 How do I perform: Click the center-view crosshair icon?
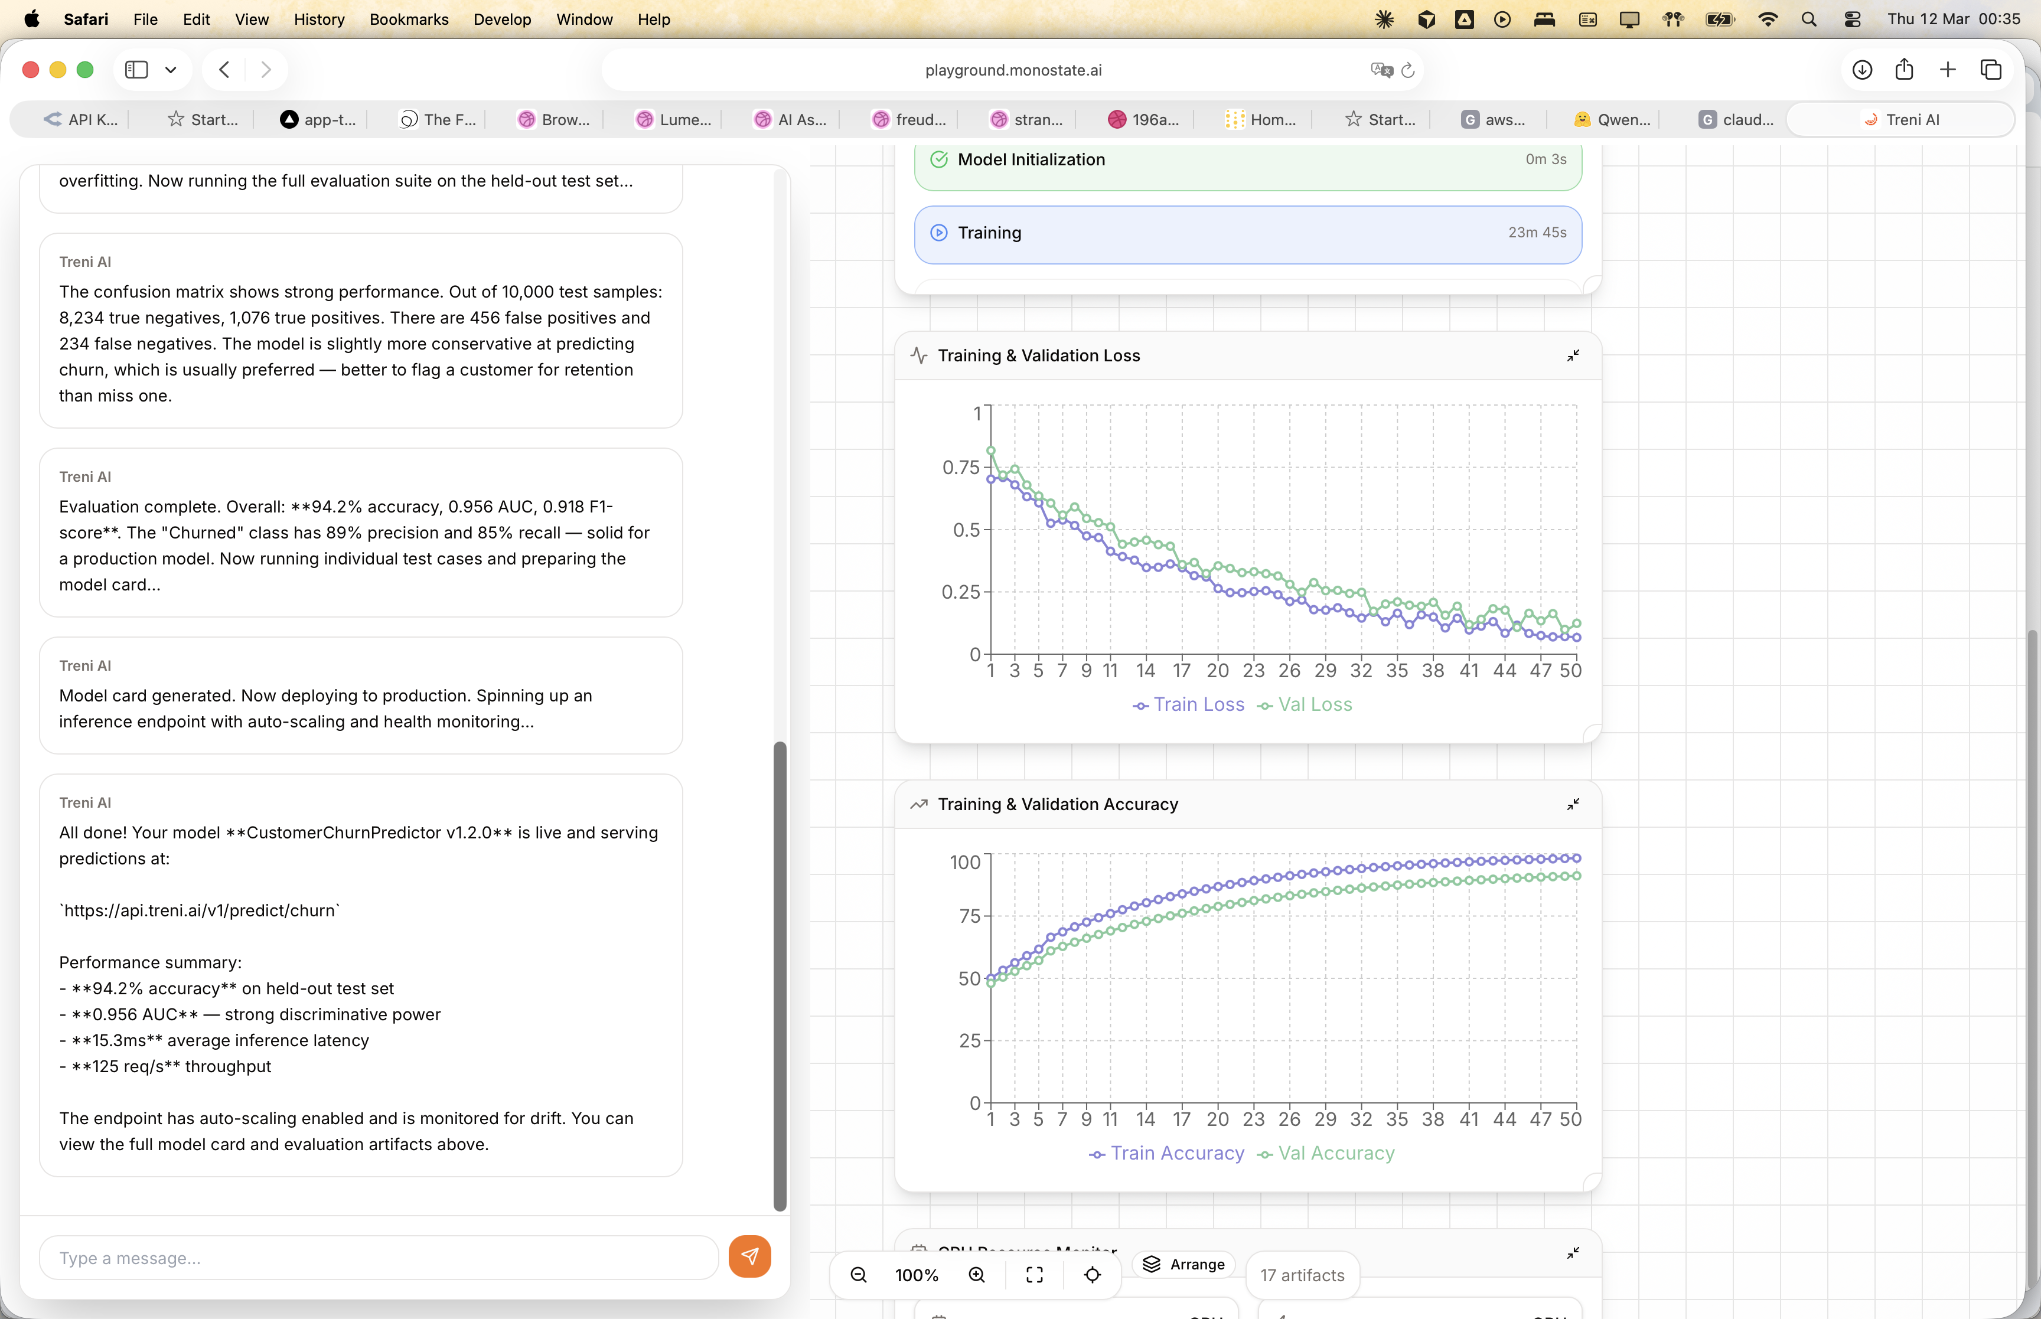[1092, 1275]
